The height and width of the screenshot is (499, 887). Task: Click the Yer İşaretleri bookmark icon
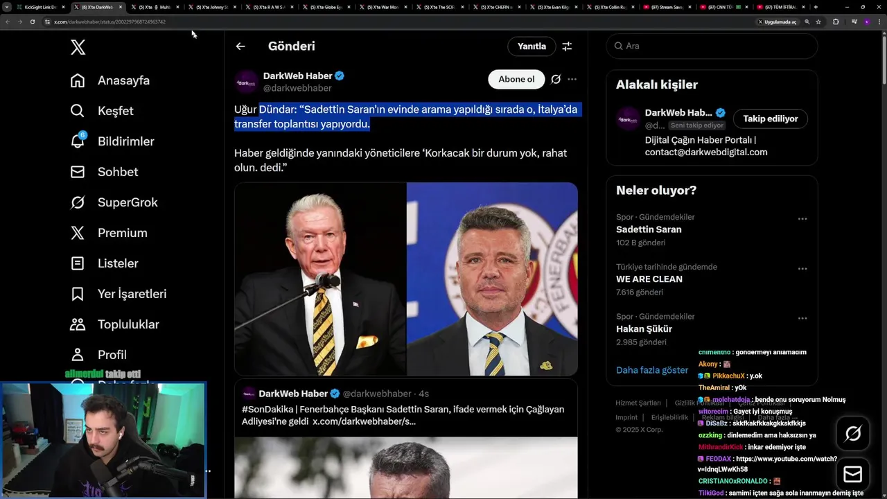pos(78,294)
